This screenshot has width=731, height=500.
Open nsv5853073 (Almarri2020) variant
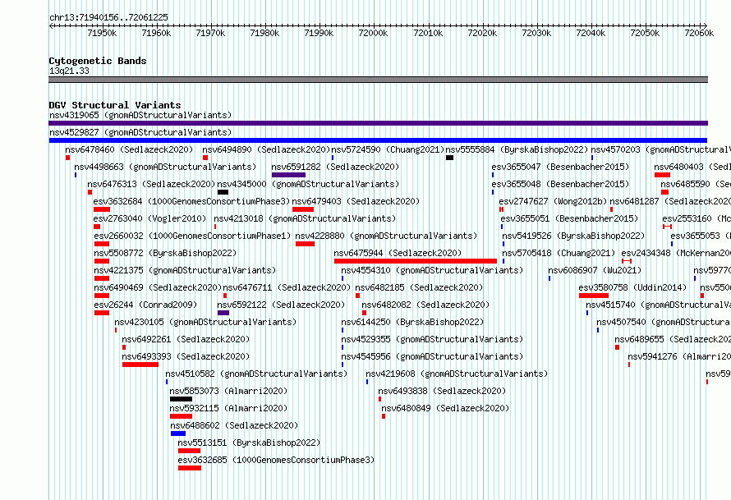point(228,391)
